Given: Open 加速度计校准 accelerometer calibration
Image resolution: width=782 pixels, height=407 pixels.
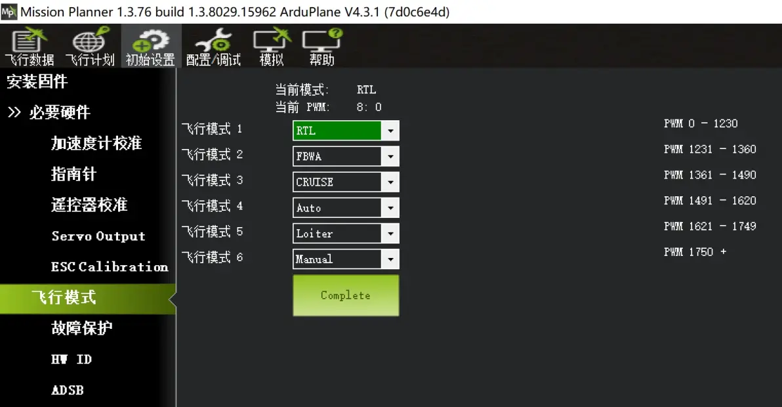Looking at the screenshot, I should (96, 143).
